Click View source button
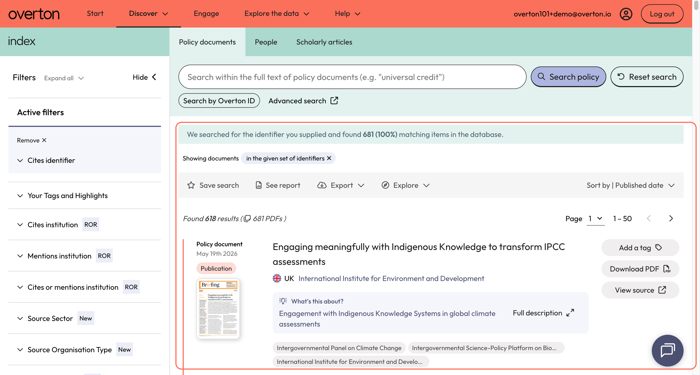This screenshot has width=700, height=375. (640, 290)
